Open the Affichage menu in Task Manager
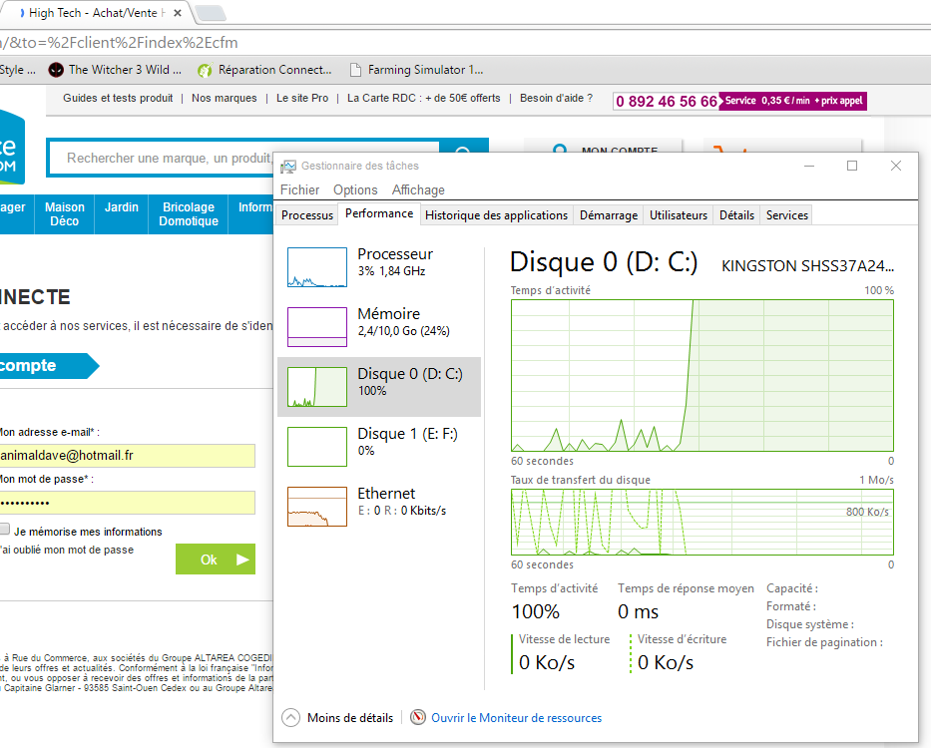Image resolution: width=931 pixels, height=748 pixels. coord(418,189)
